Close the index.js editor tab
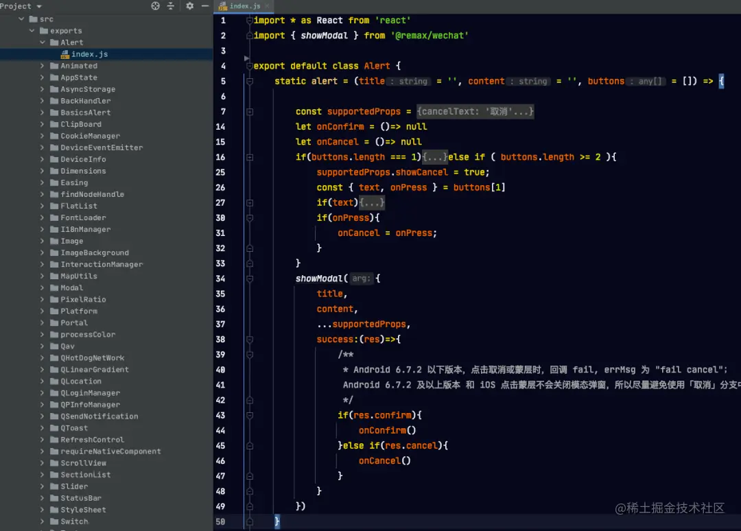This screenshot has height=531, width=741. tap(267, 5)
